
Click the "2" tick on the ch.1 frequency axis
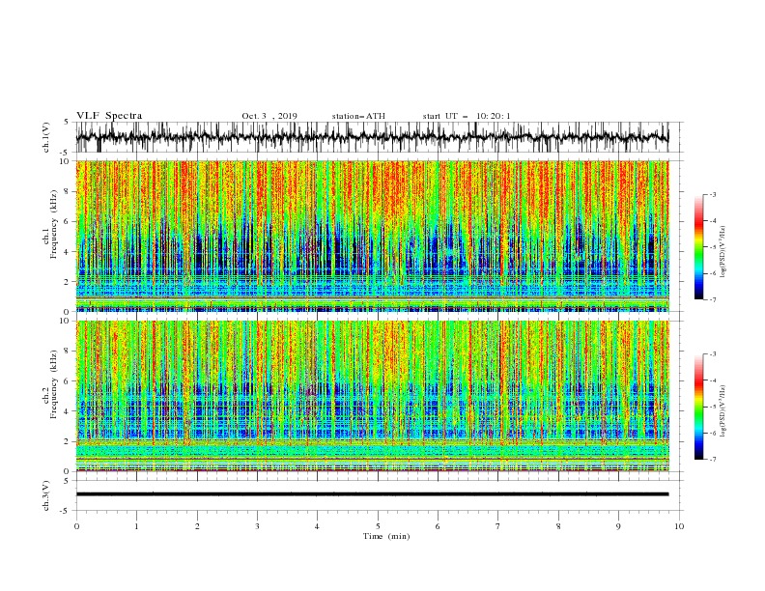click(68, 282)
